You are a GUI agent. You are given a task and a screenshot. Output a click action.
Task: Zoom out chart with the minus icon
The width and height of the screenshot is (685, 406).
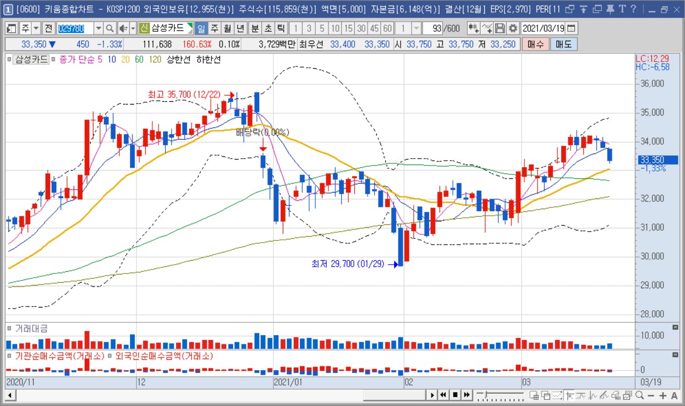click(651, 395)
